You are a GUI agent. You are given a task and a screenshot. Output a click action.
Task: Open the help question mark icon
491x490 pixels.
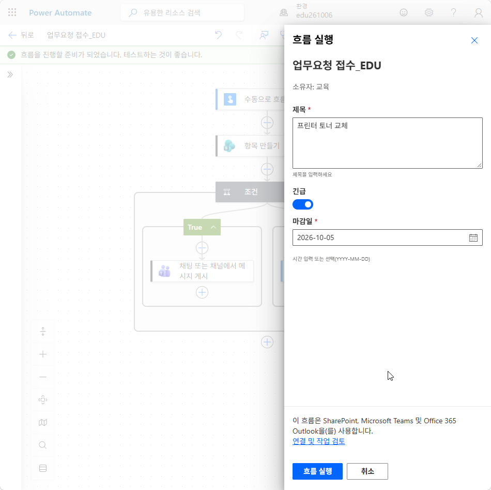[x=453, y=12]
